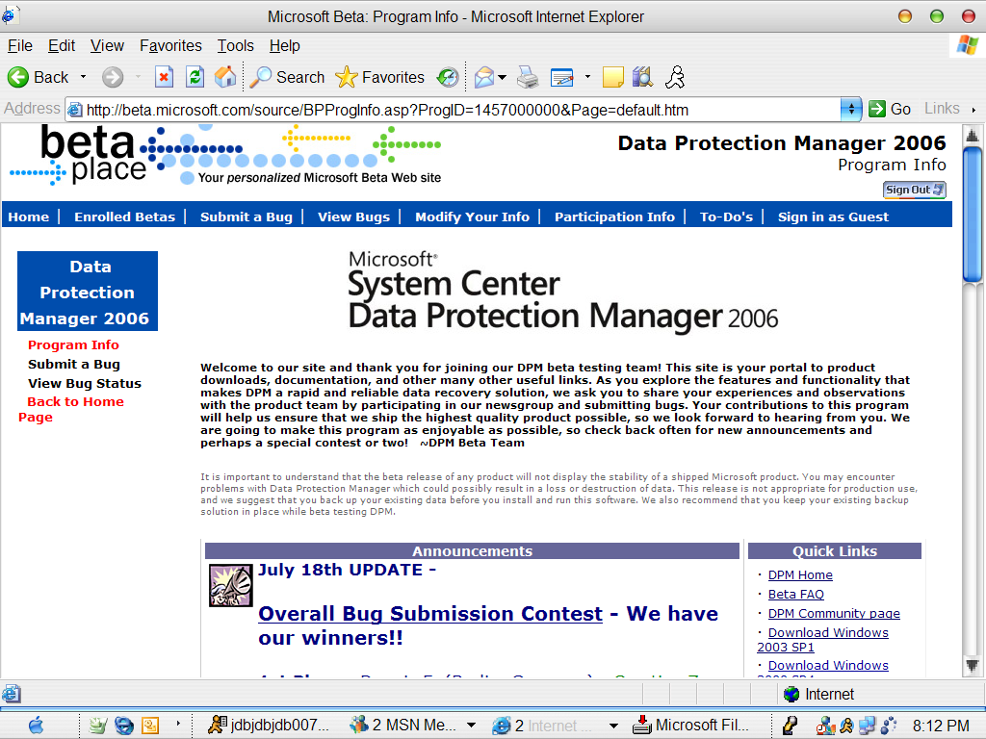Open Enrolled Betas navigation tab
986x739 pixels.
point(124,217)
